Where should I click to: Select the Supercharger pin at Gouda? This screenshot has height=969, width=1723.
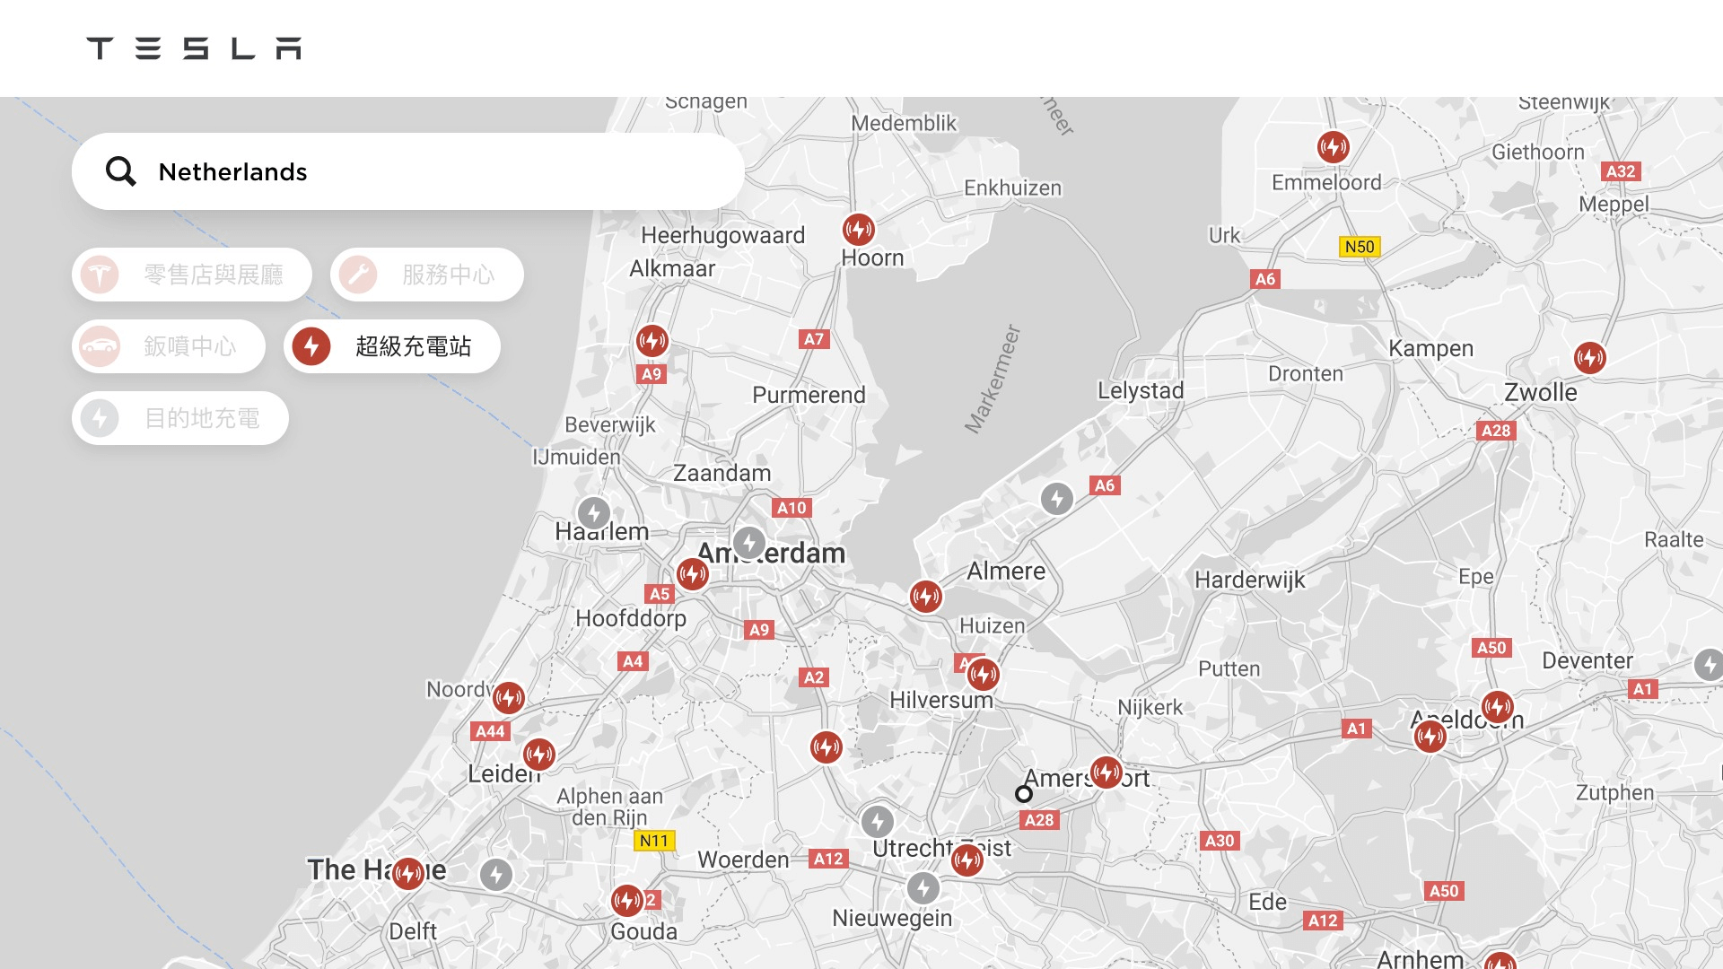(627, 901)
